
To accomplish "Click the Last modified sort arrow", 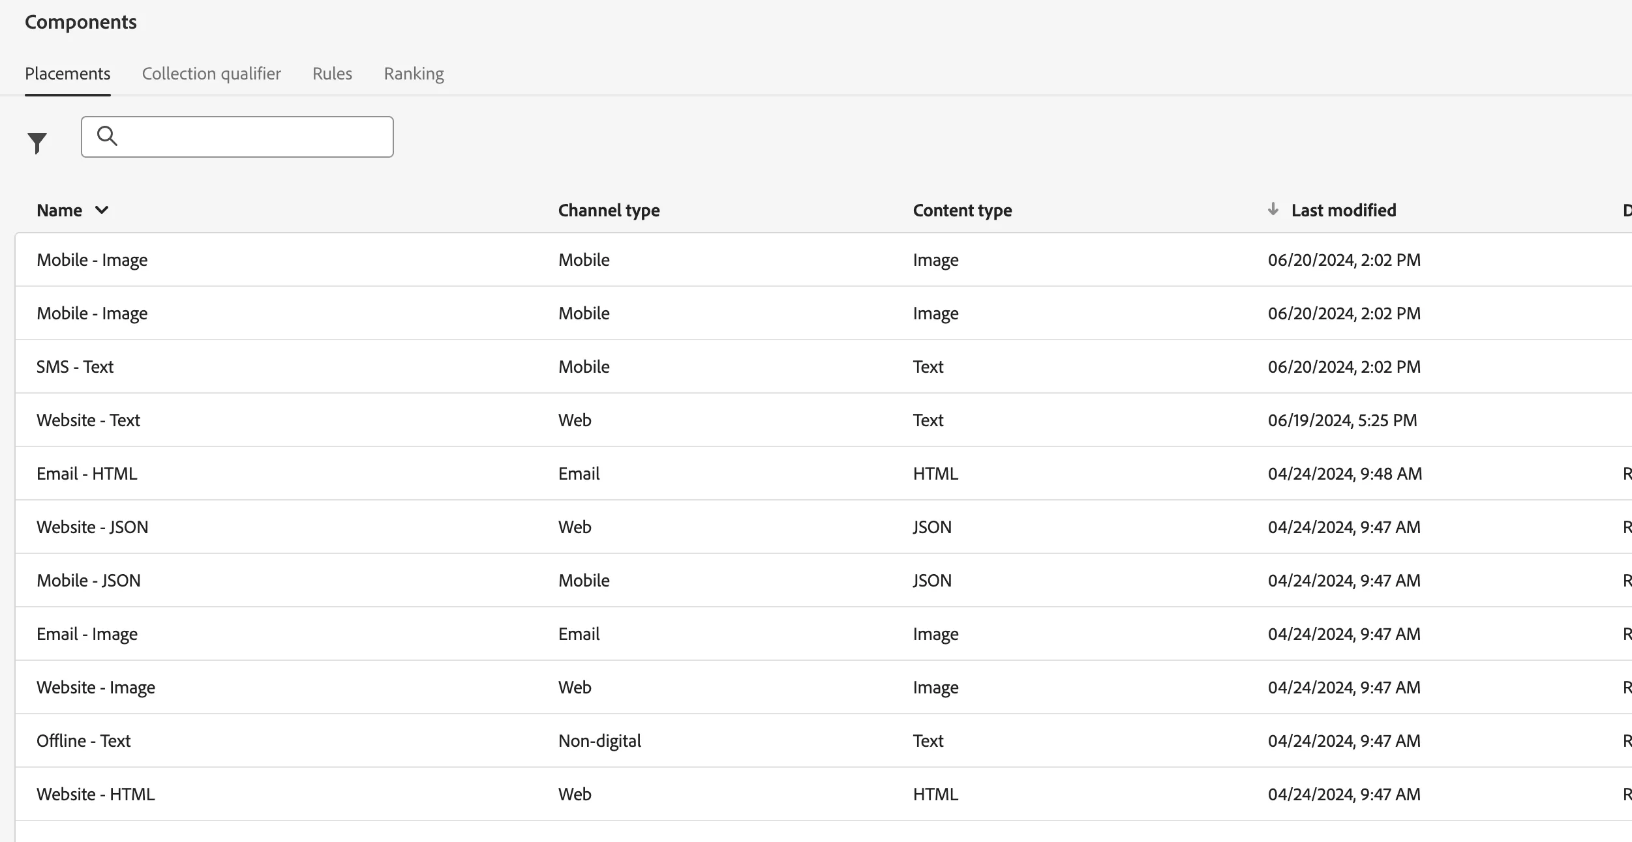I will tap(1273, 209).
